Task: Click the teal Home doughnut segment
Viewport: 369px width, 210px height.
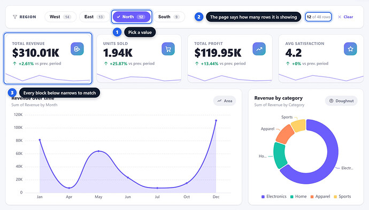Action: click(280, 155)
